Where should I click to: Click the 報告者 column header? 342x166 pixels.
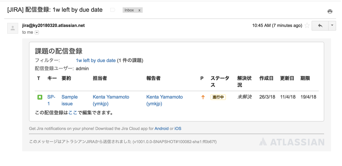click(153, 78)
